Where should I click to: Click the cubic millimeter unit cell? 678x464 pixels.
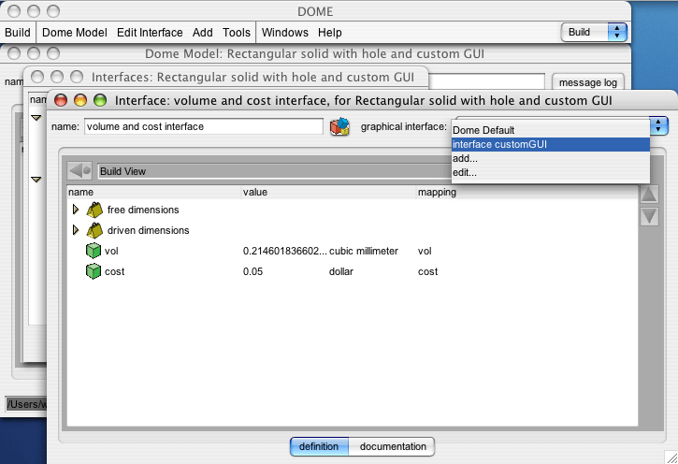point(363,252)
